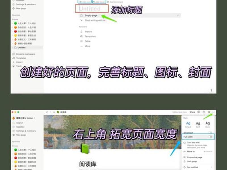Select the Untitled page in upper sidebar
The image size is (227, 170).
pyautogui.click(x=27, y=48)
